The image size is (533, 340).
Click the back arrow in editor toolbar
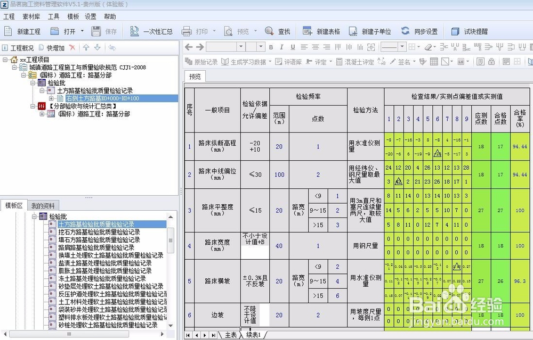coord(189,47)
